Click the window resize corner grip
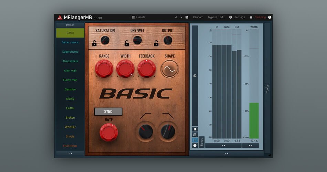The image size is (327, 172). point(269,155)
